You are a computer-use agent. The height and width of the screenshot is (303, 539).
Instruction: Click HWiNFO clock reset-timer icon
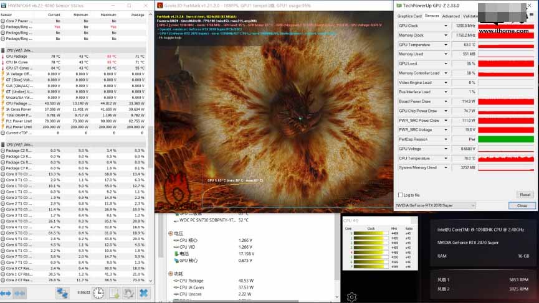tap(98, 293)
